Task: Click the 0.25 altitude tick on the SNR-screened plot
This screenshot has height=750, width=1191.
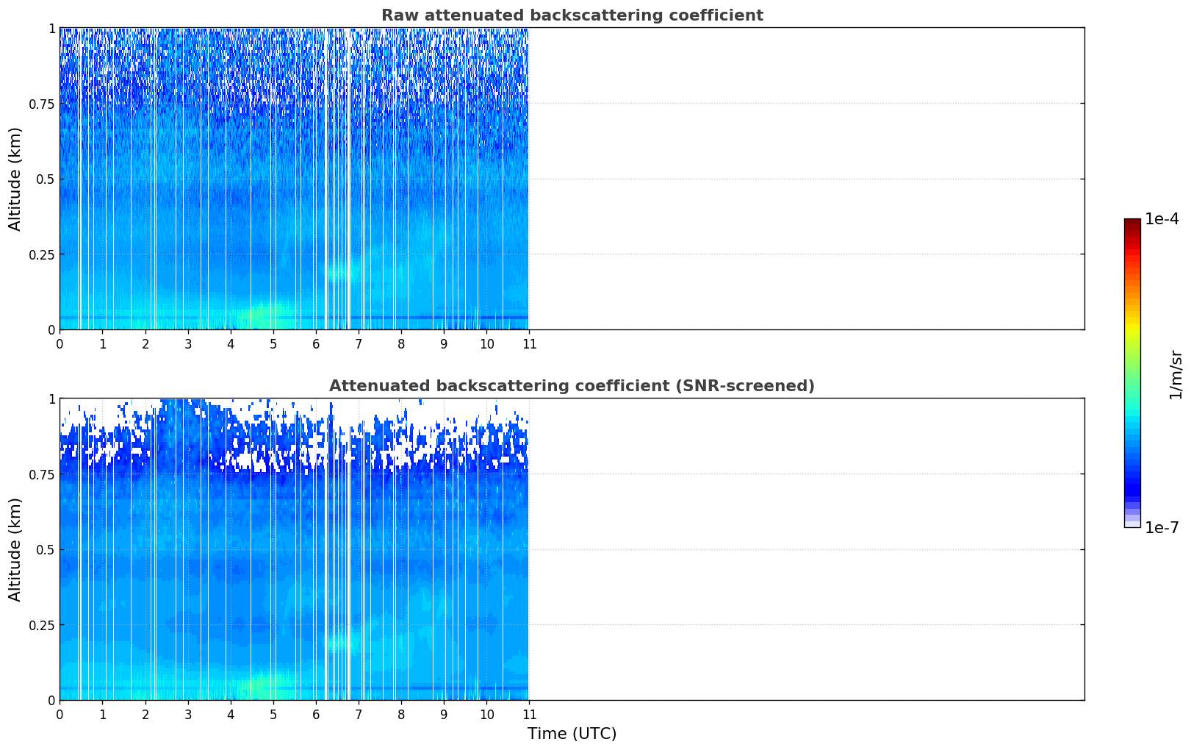Action: (42, 625)
